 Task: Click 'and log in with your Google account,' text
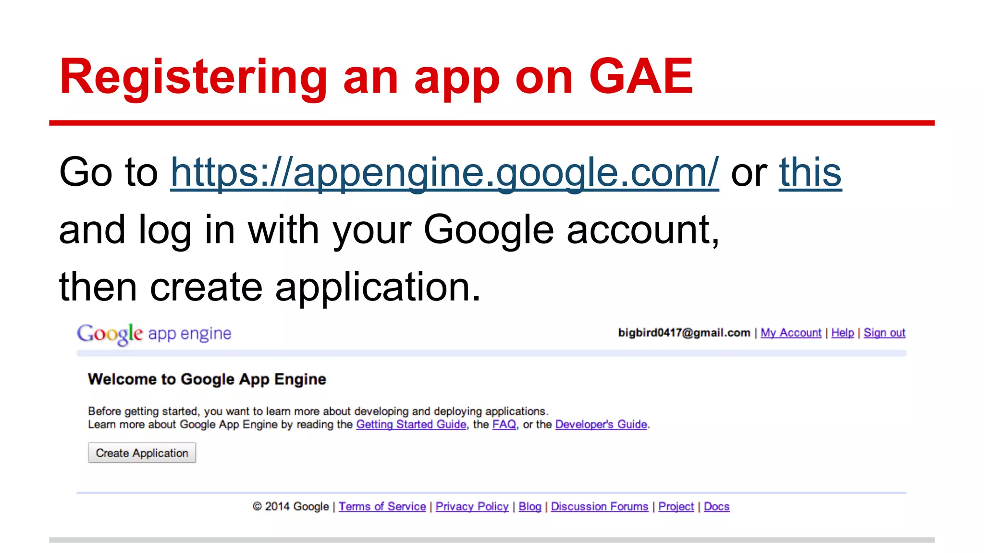click(389, 230)
